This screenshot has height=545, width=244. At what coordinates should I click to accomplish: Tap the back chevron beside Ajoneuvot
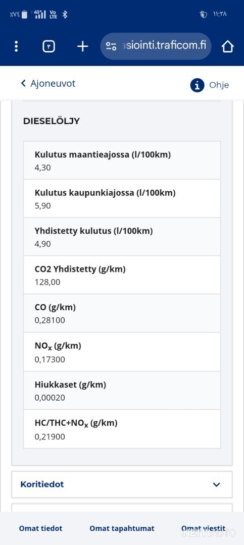point(23,83)
